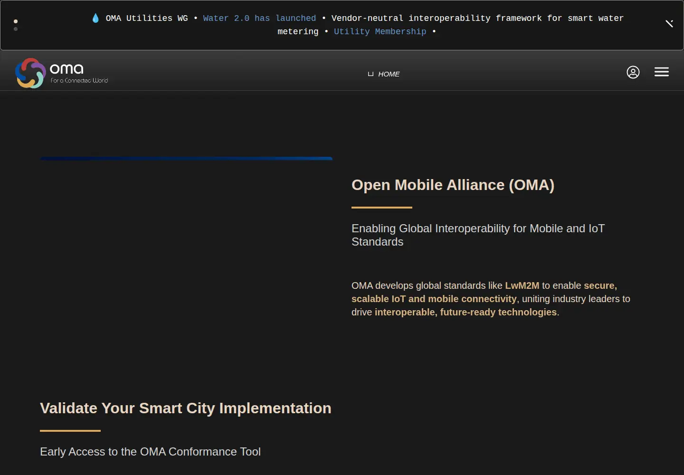Click the blue loading progress bar
Image resolution: width=684 pixels, height=475 pixels.
[186, 158]
